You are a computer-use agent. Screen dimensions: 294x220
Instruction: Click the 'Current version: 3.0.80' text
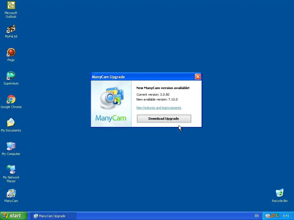(153, 95)
